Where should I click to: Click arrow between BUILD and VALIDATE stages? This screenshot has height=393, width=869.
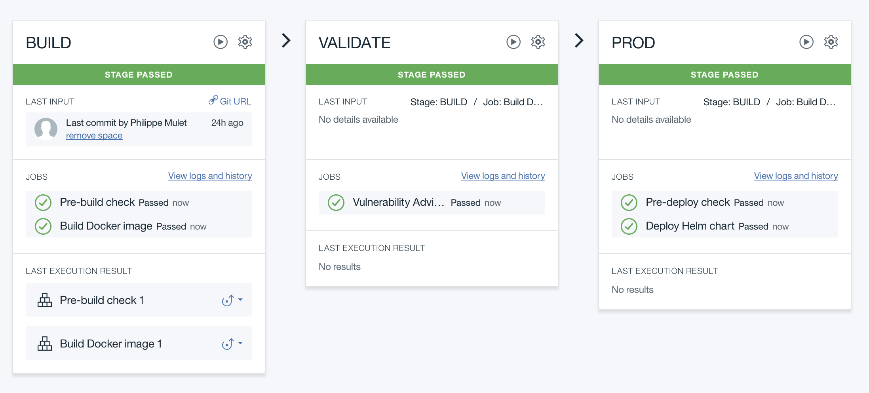[x=286, y=40]
